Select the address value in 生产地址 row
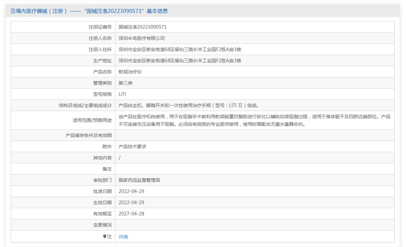The width and height of the screenshot is (406, 247). (180, 61)
